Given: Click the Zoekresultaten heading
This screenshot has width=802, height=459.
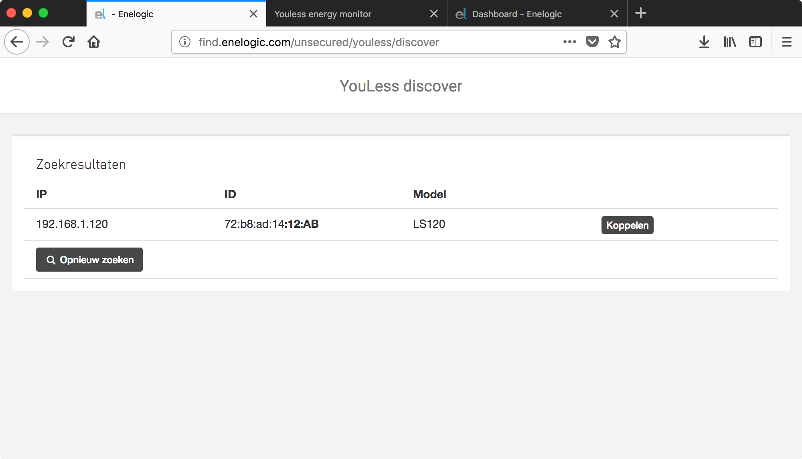Looking at the screenshot, I should 81,165.
